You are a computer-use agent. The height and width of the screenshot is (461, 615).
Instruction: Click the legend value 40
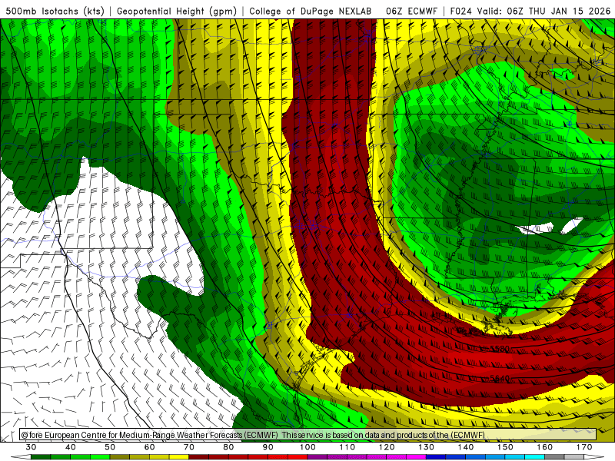[71, 447]
